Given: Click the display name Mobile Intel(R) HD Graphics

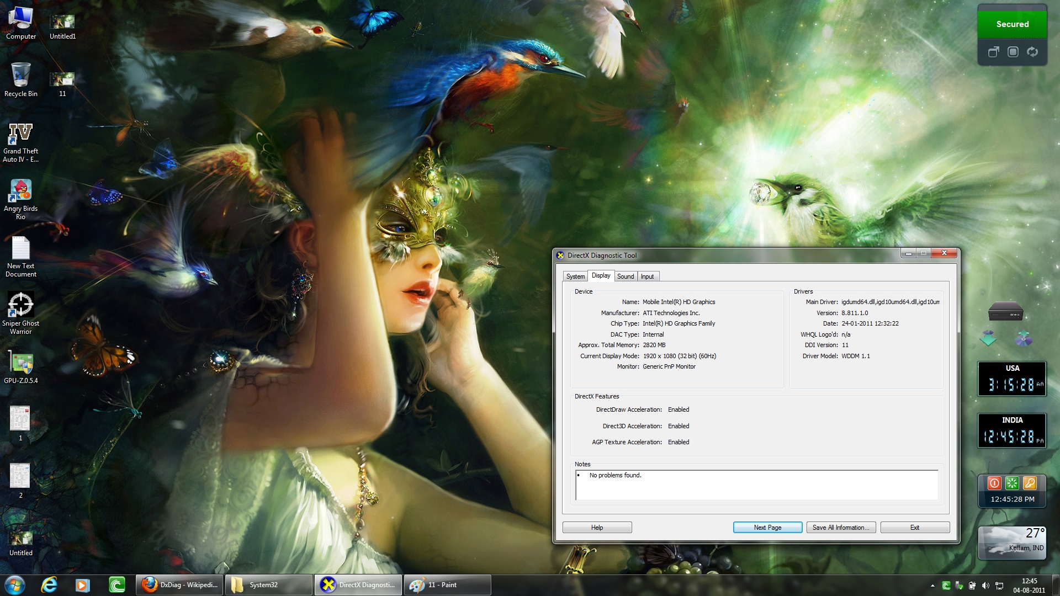Looking at the screenshot, I should 679,302.
